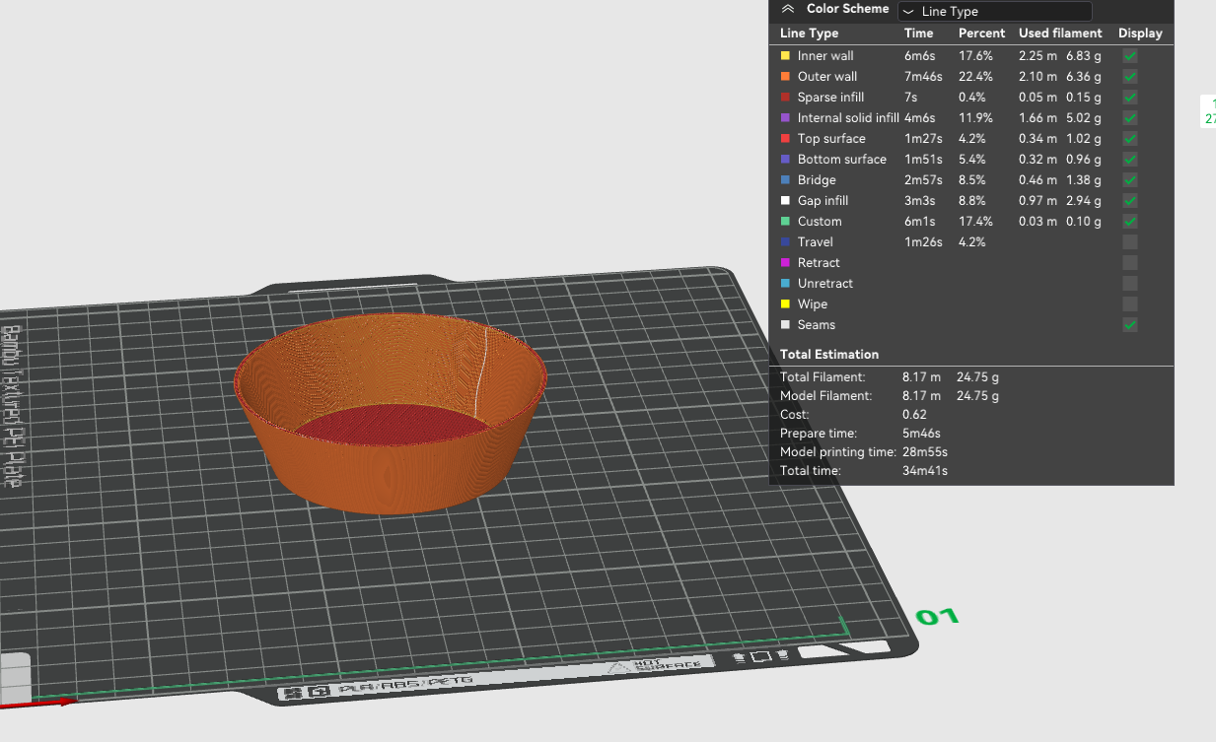
Task: Click the Percent column header
Action: pos(981,34)
